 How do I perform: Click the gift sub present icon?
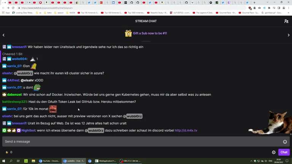point(128,33)
